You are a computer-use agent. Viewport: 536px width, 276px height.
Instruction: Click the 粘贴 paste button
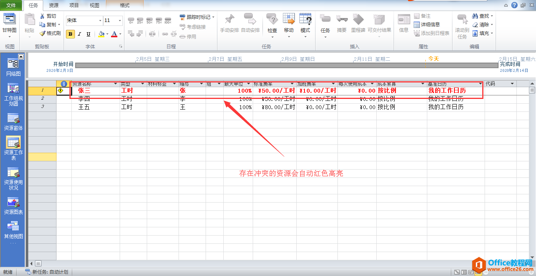click(29, 26)
